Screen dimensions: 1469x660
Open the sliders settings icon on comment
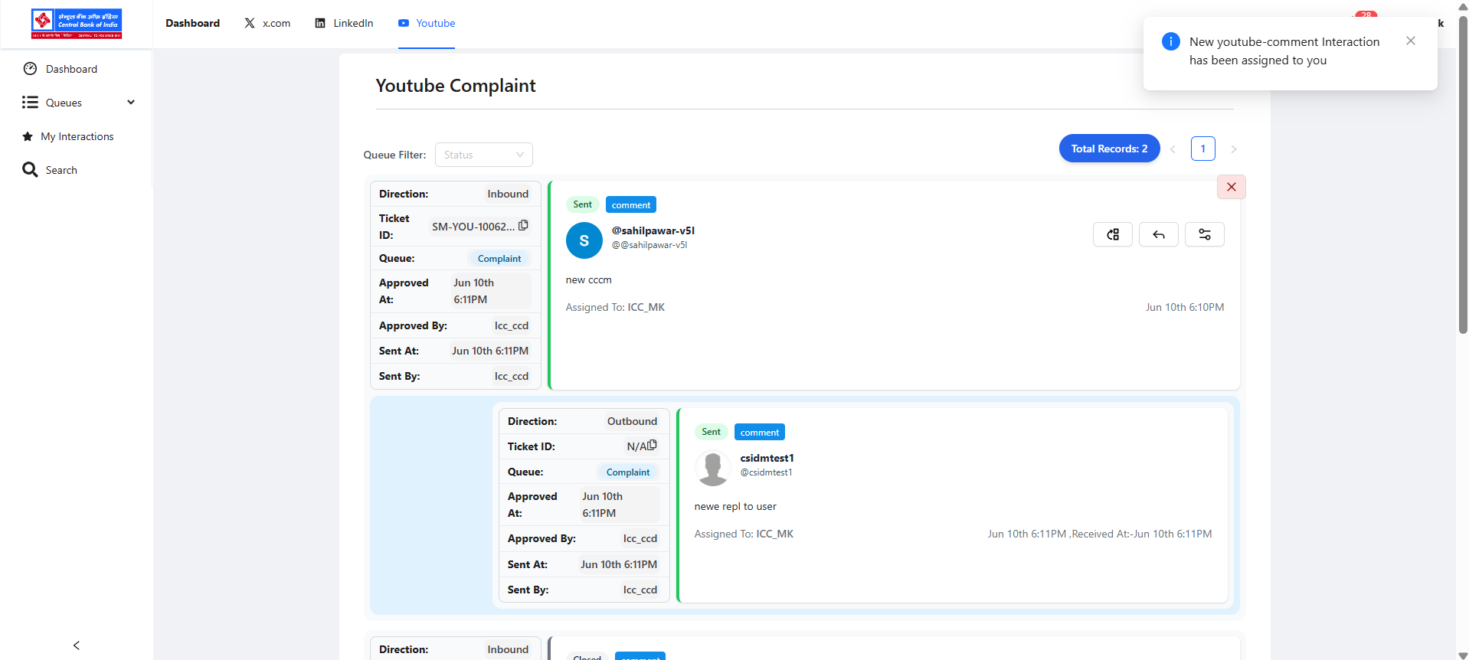coord(1204,234)
